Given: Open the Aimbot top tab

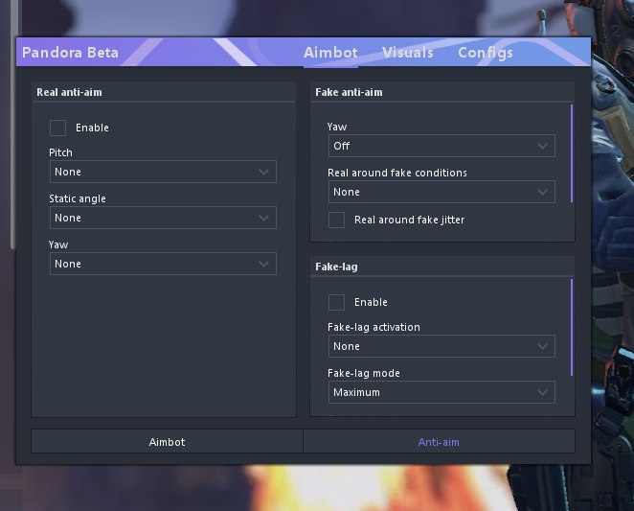Looking at the screenshot, I should [x=330, y=53].
